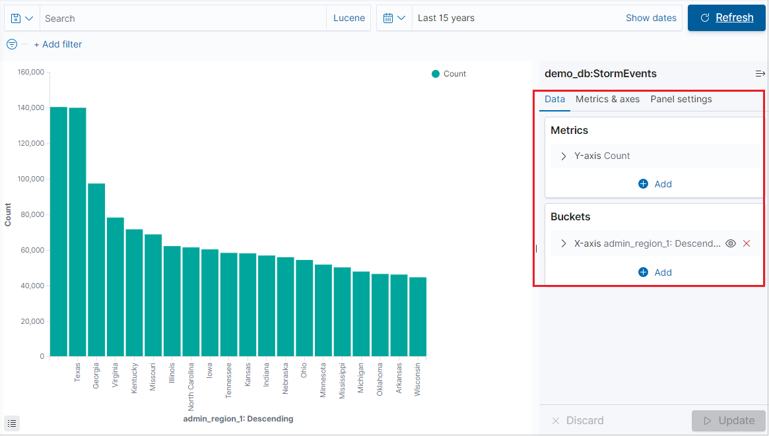The height and width of the screenshot is (436, 769).
Task: Click the Refresh button
Action: tap(726, 18)
